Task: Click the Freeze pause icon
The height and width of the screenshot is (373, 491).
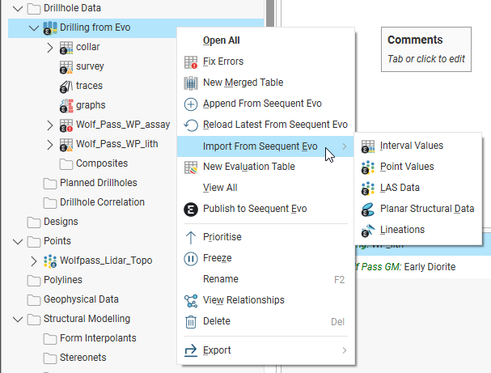Action: 191,258
